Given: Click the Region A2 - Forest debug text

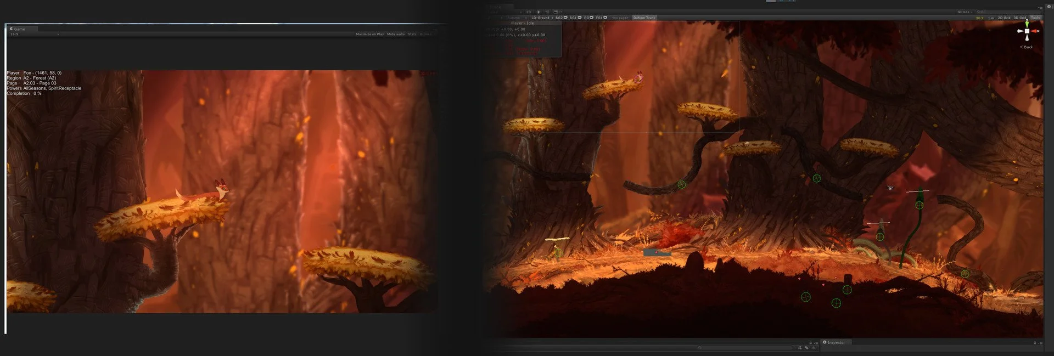Looking at the screenshot, I should [31, 78].
